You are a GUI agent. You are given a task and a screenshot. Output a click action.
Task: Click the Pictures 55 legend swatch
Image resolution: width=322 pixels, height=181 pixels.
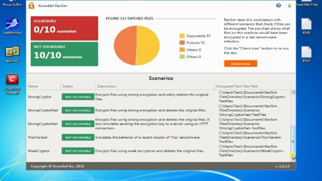coord(182,43)
